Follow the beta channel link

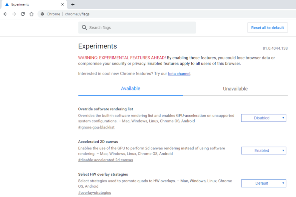(x=179, y=74)
